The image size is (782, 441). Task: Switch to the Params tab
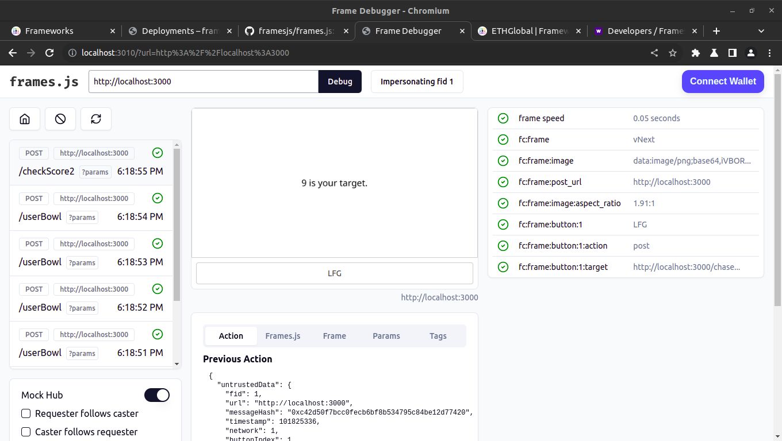tap(386, 336)
